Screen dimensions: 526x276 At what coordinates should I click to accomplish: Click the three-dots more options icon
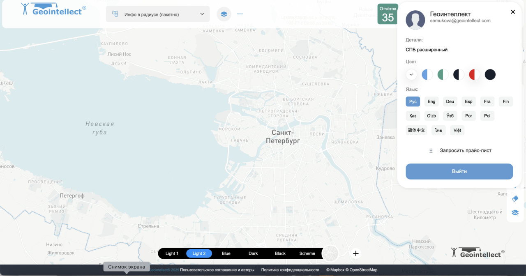[240, 14]
